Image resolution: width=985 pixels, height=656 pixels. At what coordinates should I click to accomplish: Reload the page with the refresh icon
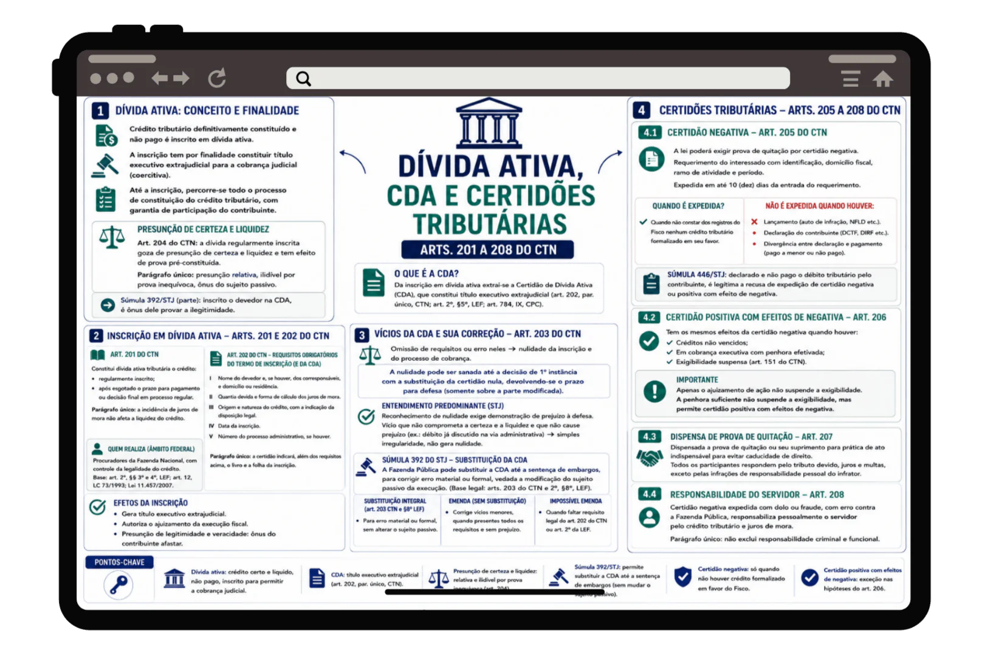click(217, 78)
